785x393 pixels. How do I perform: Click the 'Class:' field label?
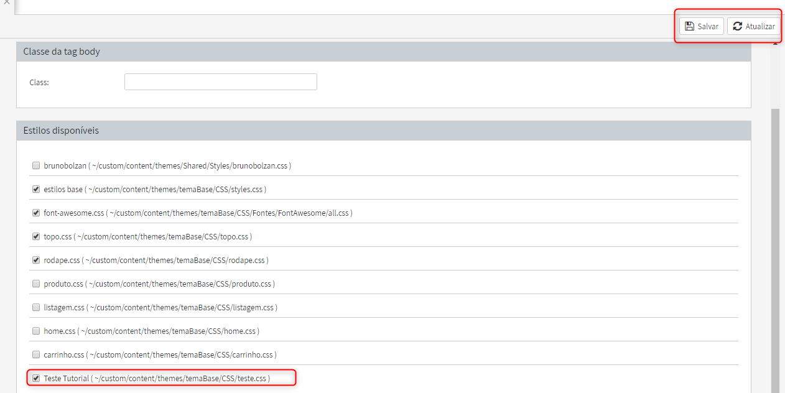coord(39,82)
